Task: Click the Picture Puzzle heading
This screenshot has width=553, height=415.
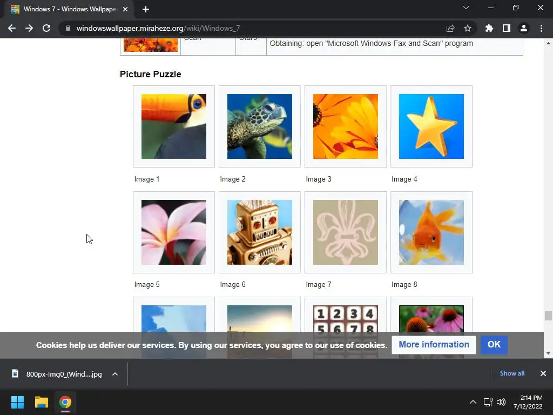Action: pyautogui.click(x=151, y=74)
